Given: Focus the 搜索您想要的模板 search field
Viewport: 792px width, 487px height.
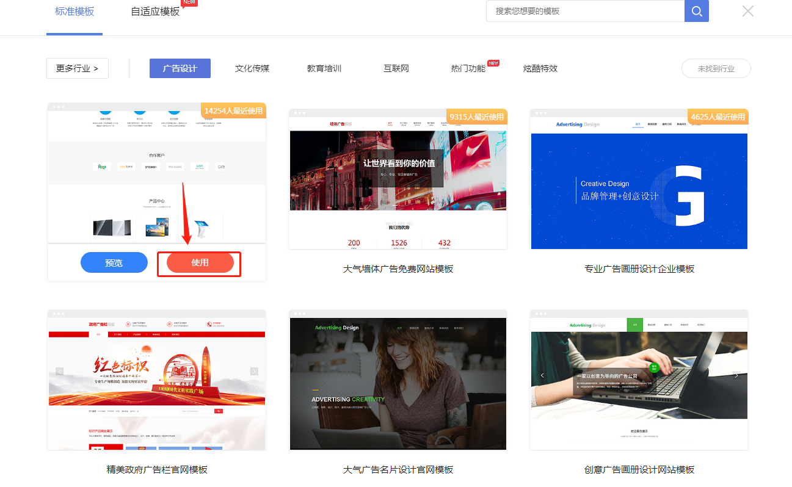Looking at the screenshot, I should click(585, 11).
